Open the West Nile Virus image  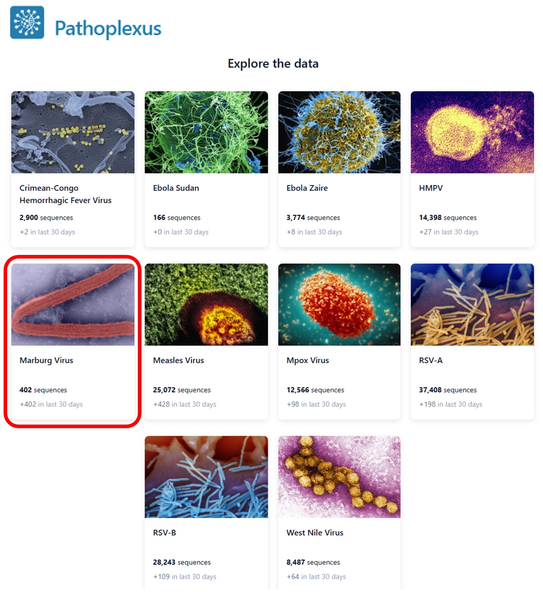339,477
